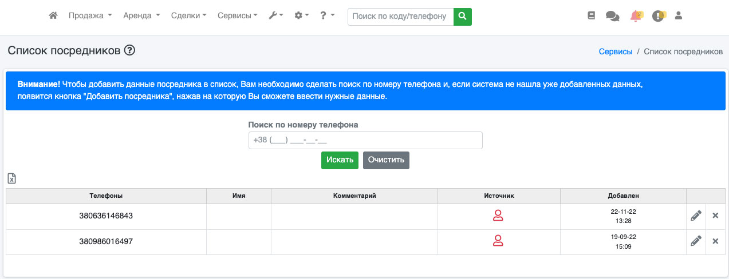
Task: Go to the home page icon
Action: click(x=53, y=16)
